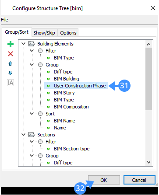Viewport: 159px width, 195px height.
Task: Select radio circle next to Sort
Action: (40, 114)
